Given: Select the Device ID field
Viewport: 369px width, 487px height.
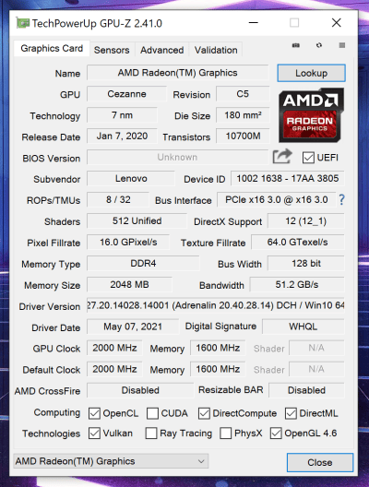Looking at the screenshot, I should click(287, 179).
